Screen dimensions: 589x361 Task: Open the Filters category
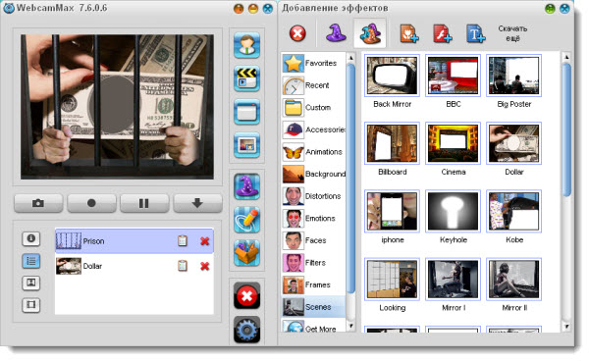tap(313, 263)
